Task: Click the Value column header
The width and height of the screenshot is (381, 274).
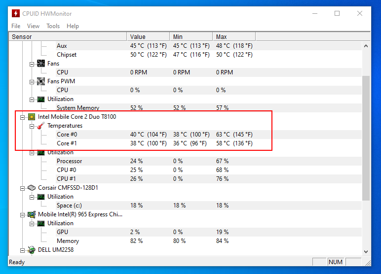Action: (148, 36)
